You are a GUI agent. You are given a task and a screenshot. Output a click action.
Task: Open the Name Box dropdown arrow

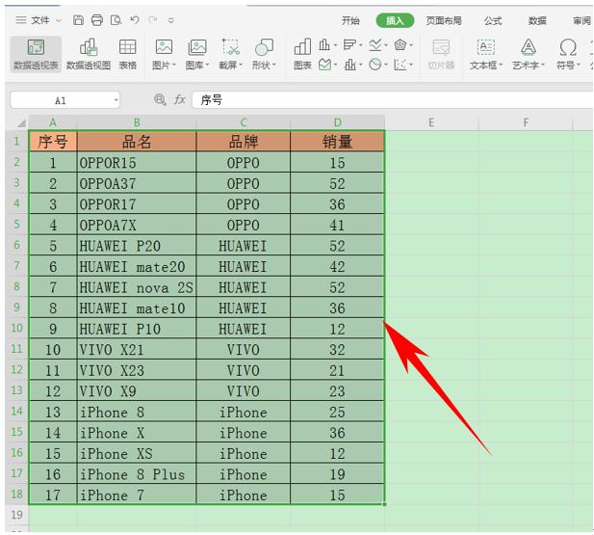[x=116, y=100]
